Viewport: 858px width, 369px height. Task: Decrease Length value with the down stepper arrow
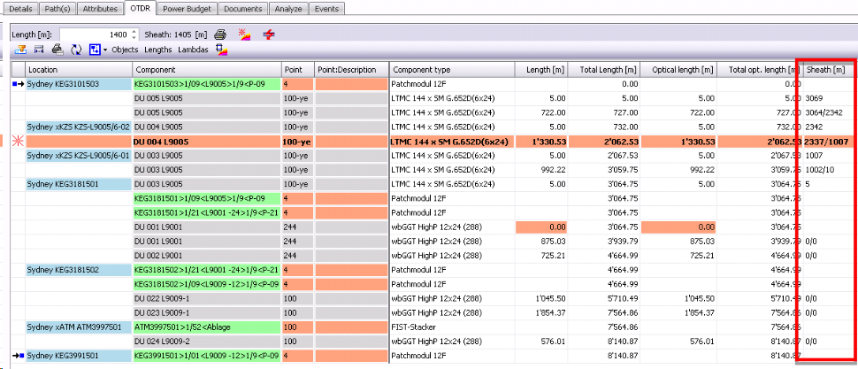(135, 37)
